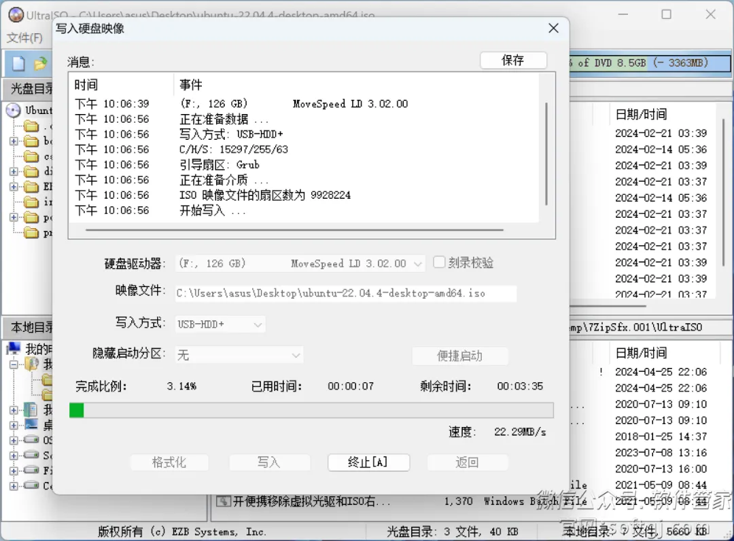Click the message log vertical scrollbar
The height and width of the screenshot is (541, 734).
tap(546, 154)
